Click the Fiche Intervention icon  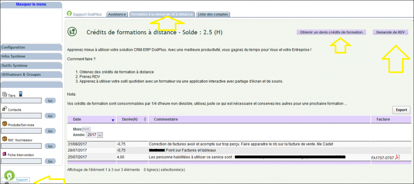[4, 154]
